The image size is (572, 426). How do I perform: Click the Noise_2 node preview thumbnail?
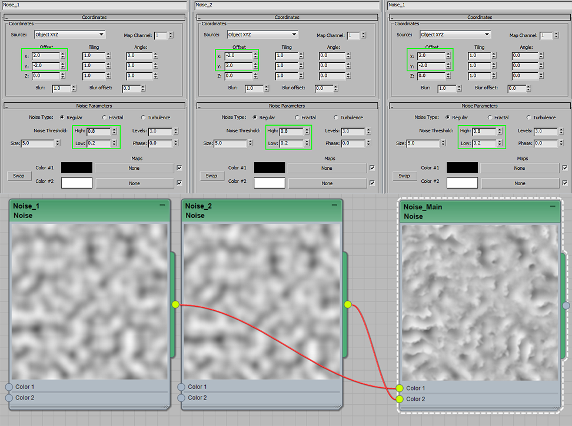(262, 301)
